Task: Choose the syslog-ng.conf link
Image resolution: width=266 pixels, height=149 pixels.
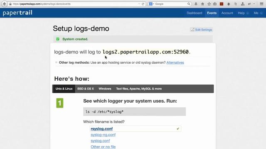Action: click(103, 135)
